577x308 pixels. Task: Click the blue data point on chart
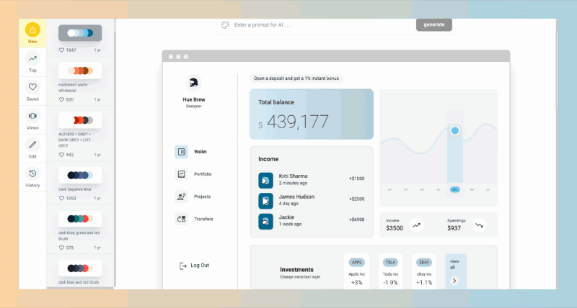tap(455, 131)
